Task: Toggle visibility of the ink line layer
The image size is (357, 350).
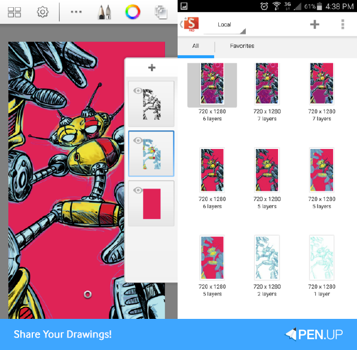Action: 138,91
